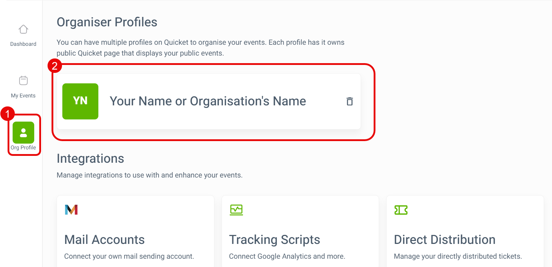
Task: Open the Mail Accounts integration card
Action: point(135,231)
